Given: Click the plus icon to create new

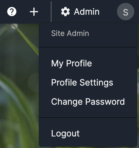Looking at the screenshot, I should [x=34, y=12].
